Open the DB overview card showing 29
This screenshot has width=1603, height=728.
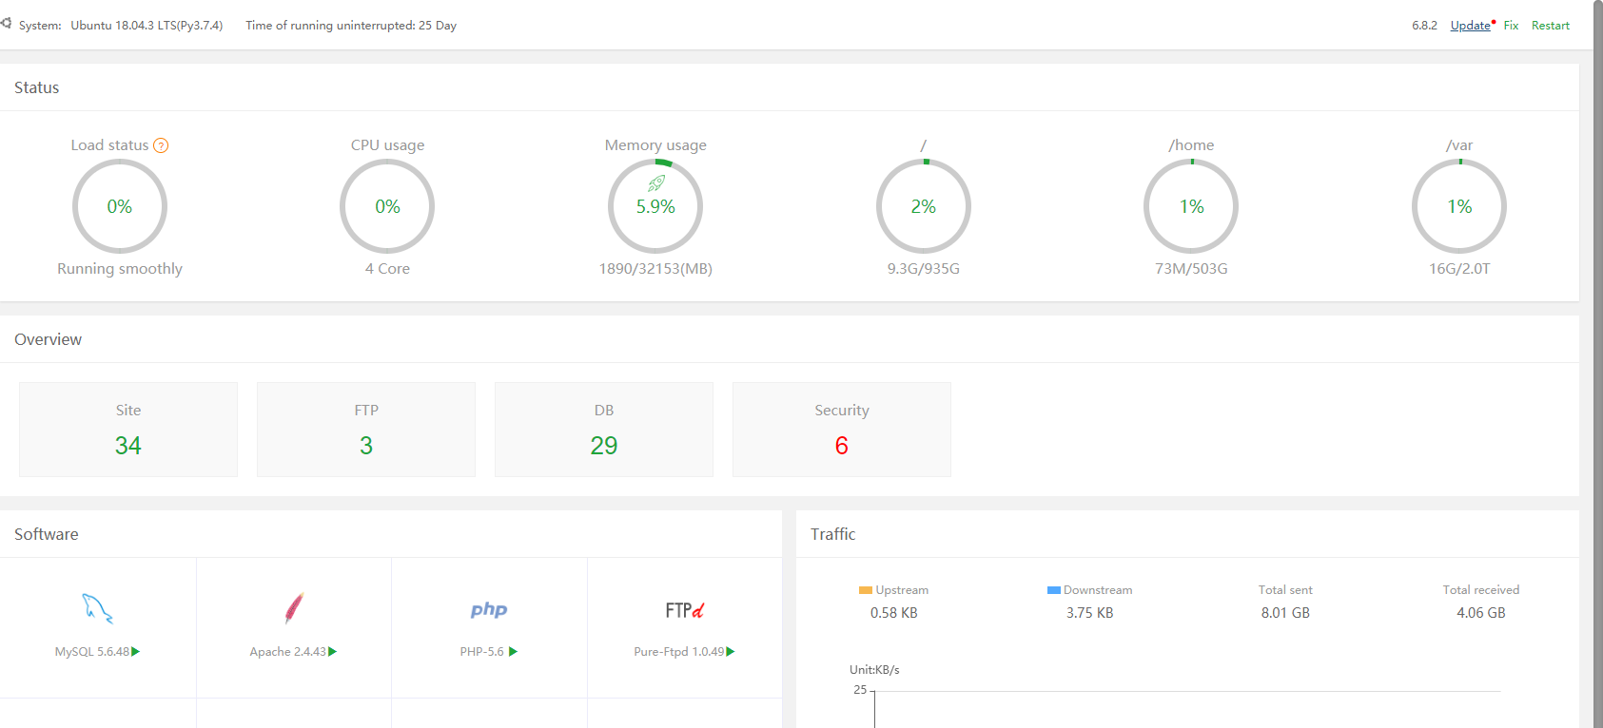pos(604,430)
